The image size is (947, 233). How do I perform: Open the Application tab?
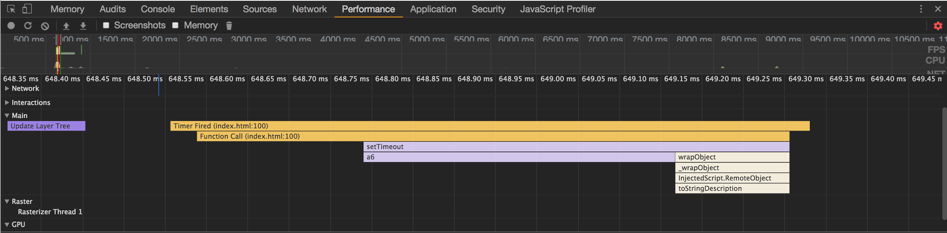point(433,9)
